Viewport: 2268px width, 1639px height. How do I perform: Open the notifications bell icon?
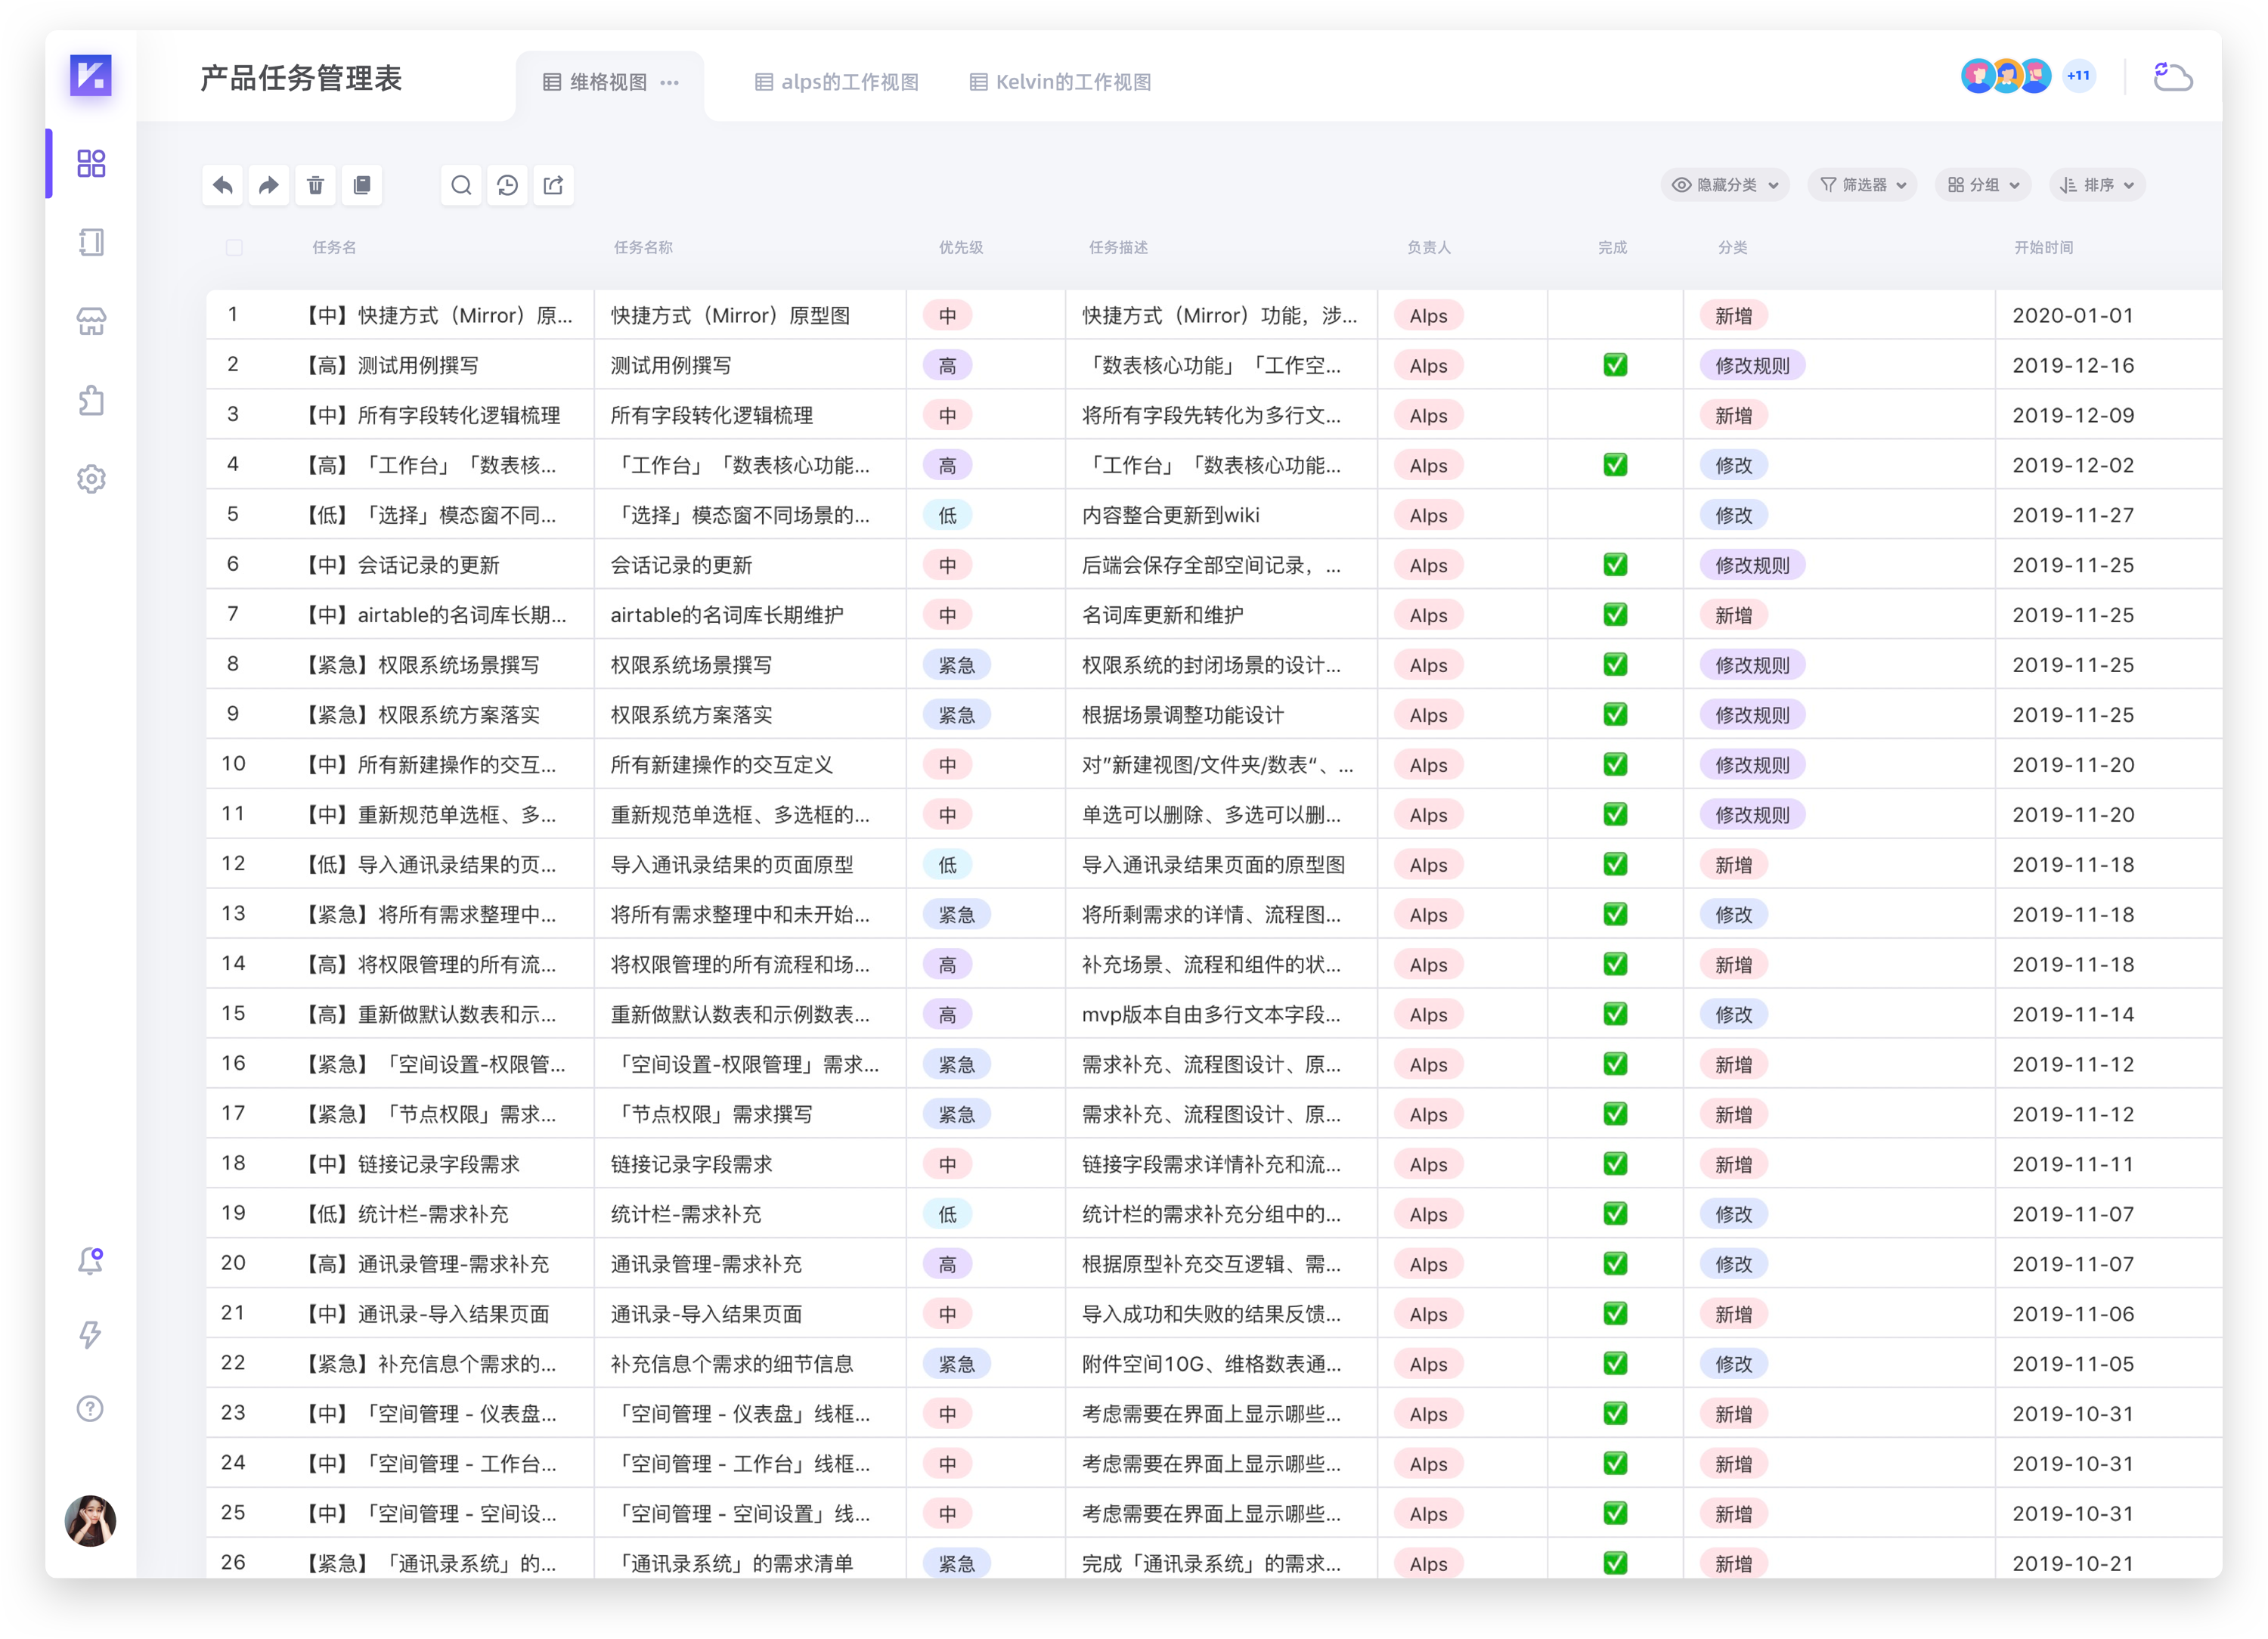pos(91,1261)
